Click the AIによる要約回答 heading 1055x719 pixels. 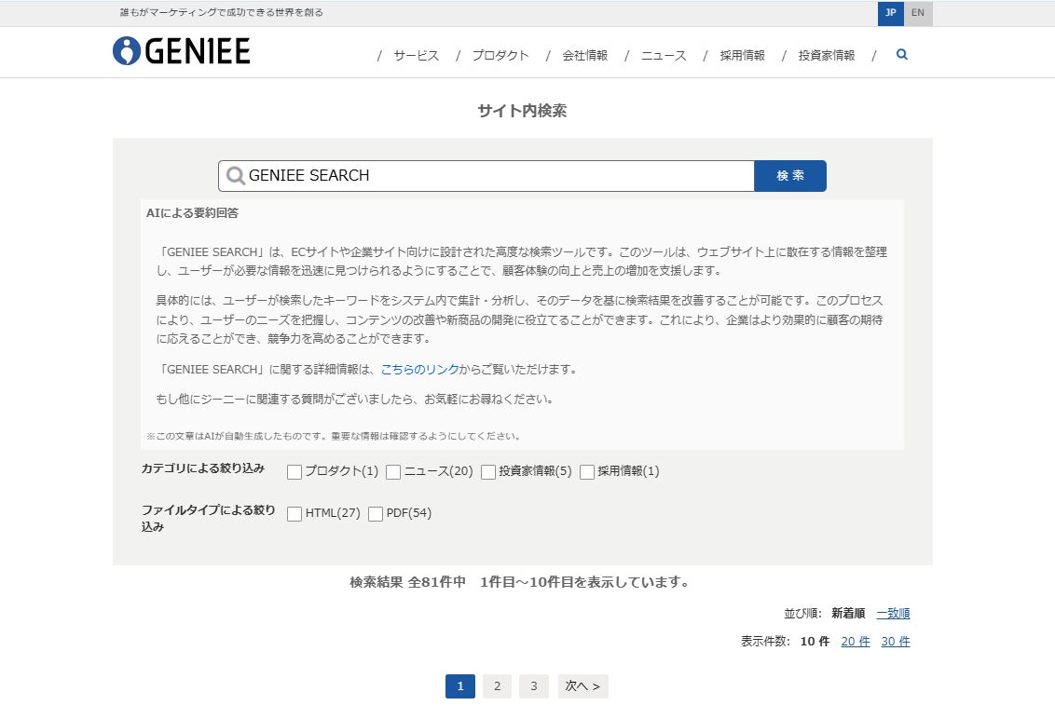[x=192, y=213]
